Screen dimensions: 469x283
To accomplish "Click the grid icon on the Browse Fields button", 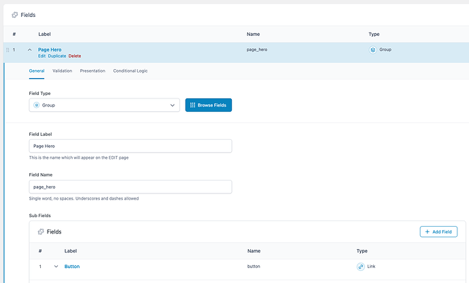I will (x=192, y=105).
